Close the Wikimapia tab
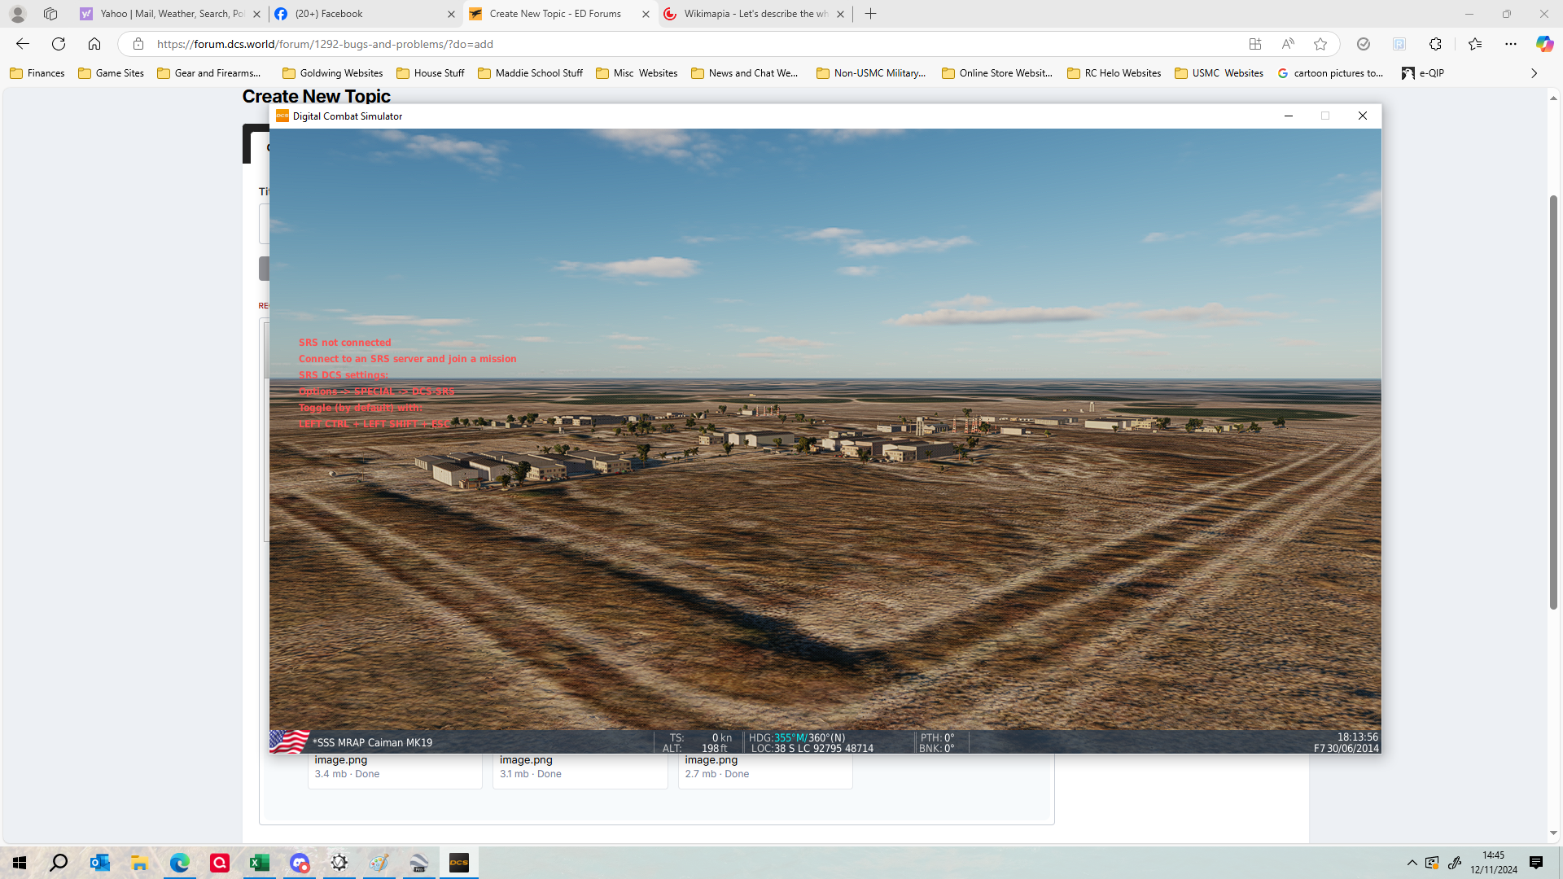 [841, 14]
